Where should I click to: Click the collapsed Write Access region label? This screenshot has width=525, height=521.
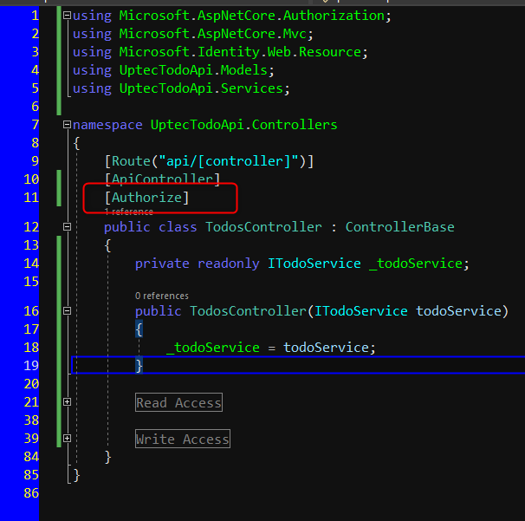182,439
